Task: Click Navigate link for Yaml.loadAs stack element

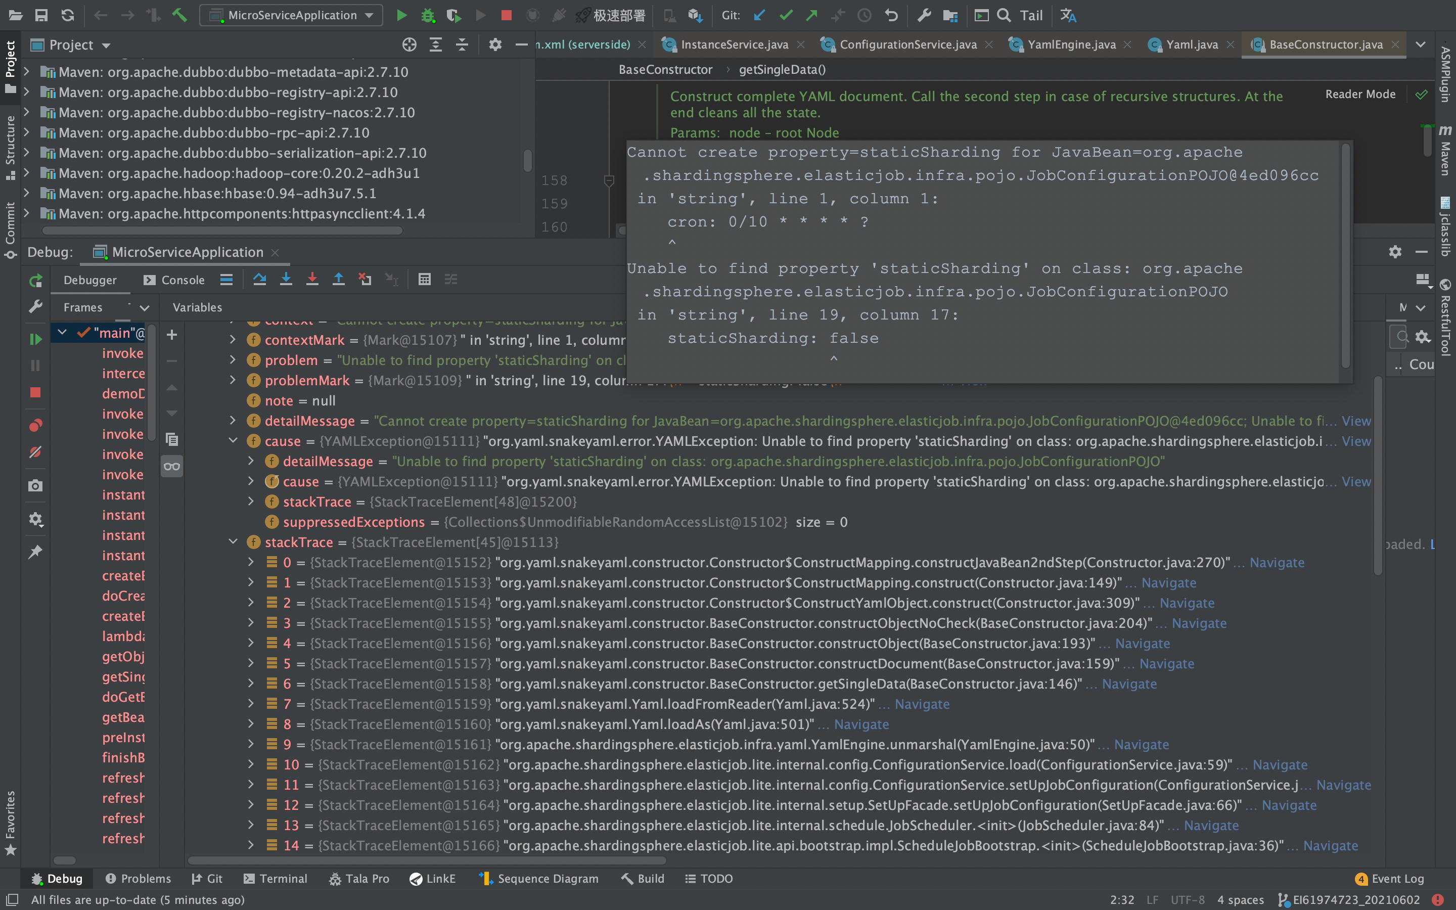Action: [x=861, y=724]
